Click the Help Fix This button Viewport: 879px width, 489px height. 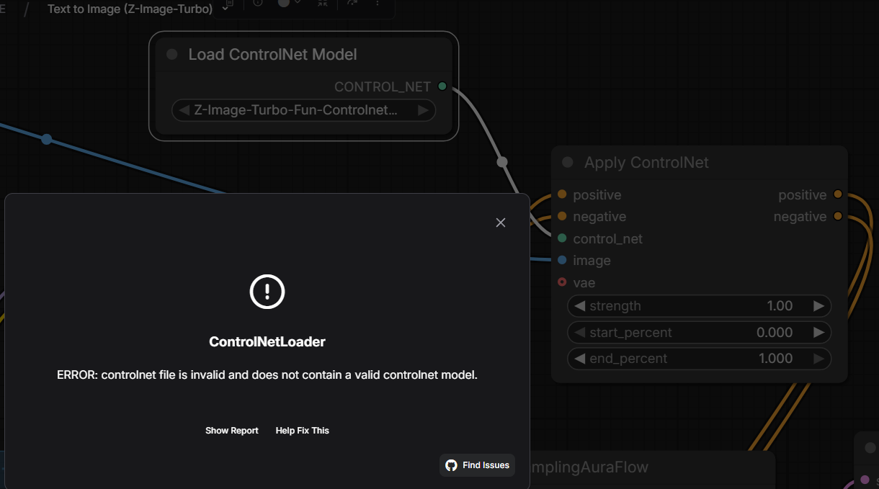point(303,431)
